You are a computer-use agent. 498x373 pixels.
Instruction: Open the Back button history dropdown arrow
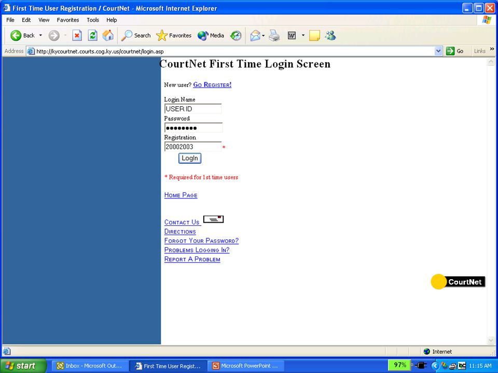coord(40,36)
